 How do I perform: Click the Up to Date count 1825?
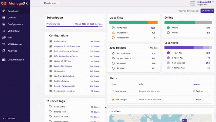153,28
